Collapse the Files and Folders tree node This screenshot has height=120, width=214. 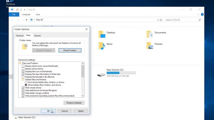(20, 63)
